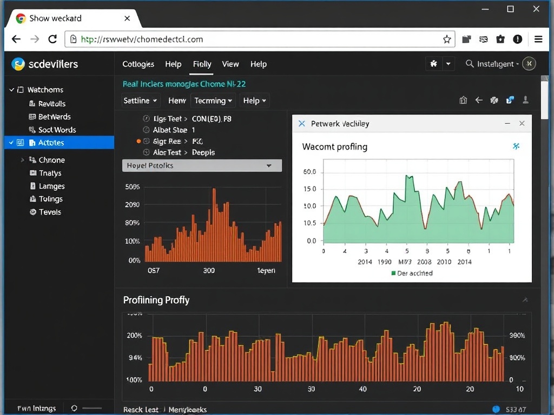
Task: Click the Resck Leat status bar button
Action: pos(141,410)
